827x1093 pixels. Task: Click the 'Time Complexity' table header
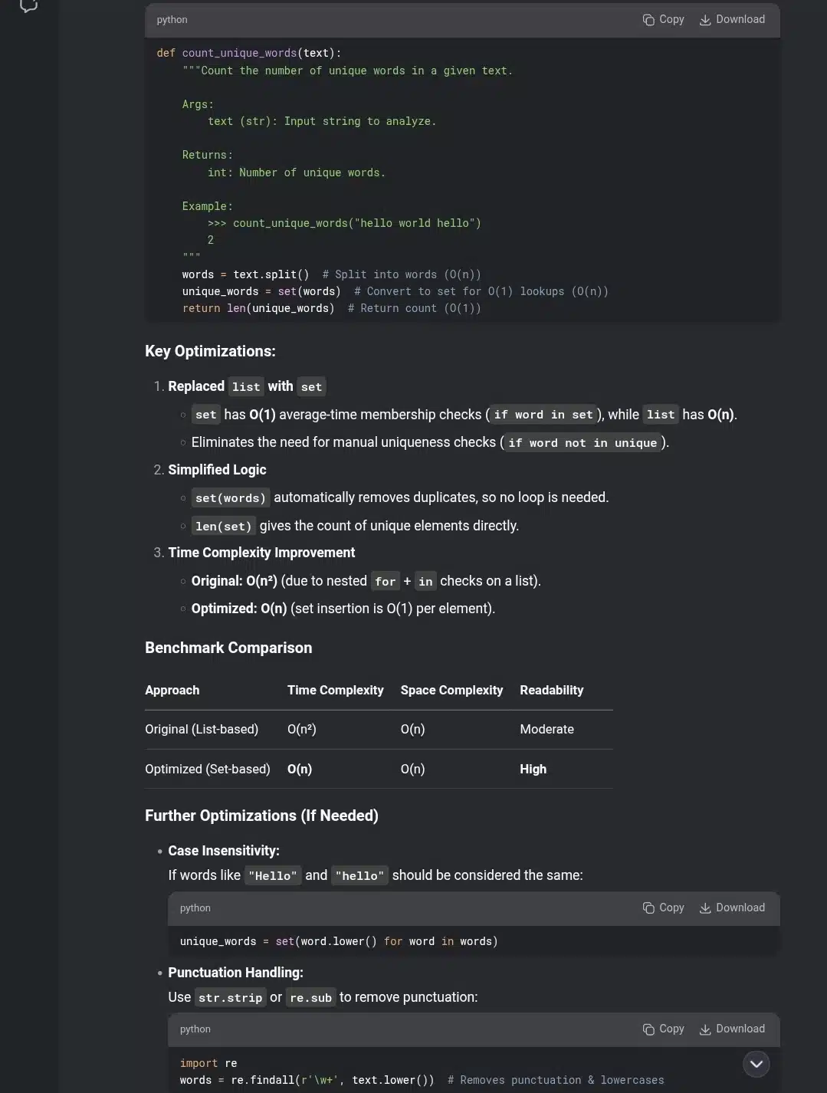coord(335,690)
